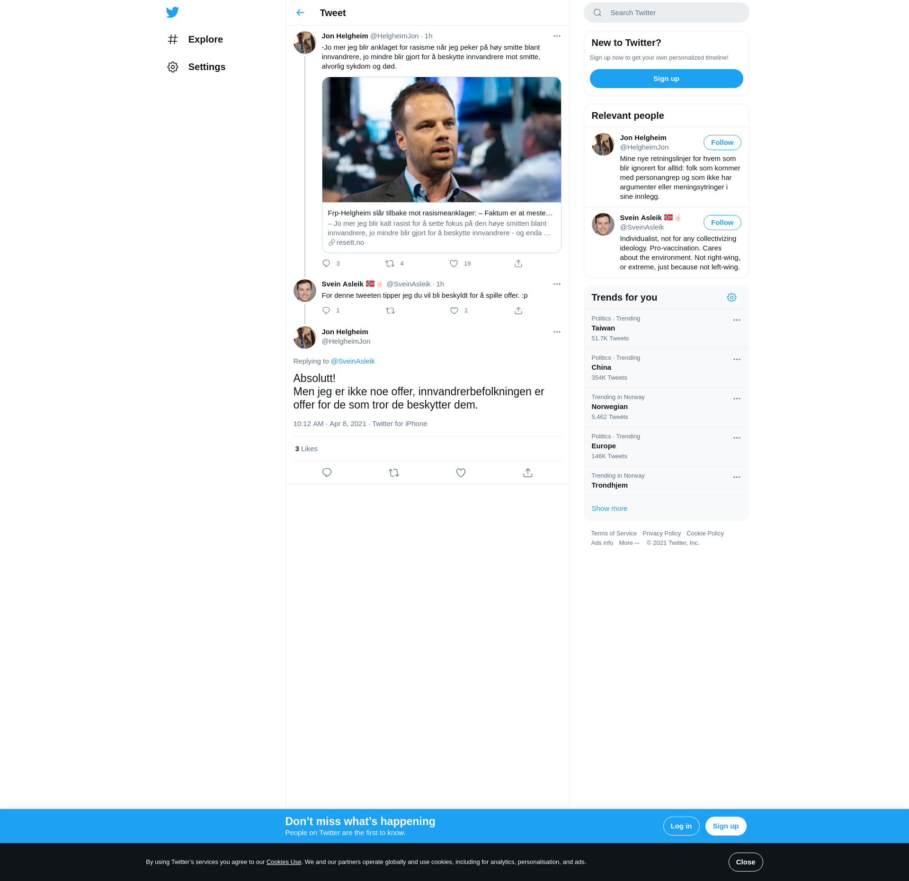Open more options on Svein Asleik's tweet
Screen dimensions: 909x881
click(x=557, y=284)
